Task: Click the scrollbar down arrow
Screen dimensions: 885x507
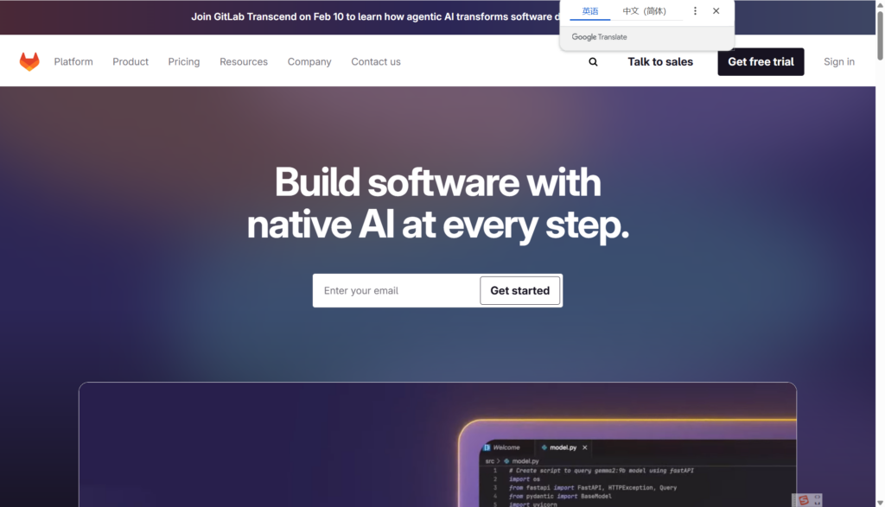Action: (x=880, y=503)
